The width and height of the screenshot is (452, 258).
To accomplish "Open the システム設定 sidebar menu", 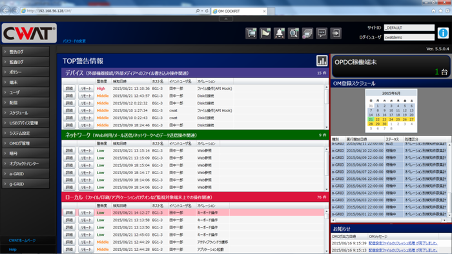I will [x=25, y=133].
